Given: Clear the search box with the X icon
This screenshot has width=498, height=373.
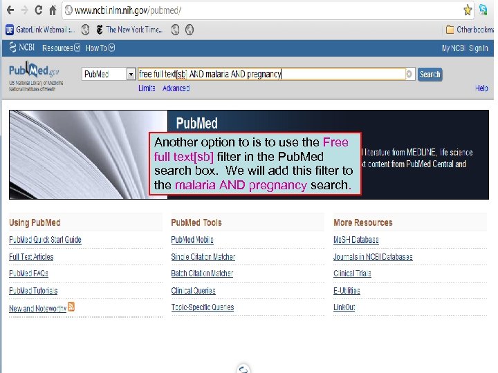Looking at the screenshot, I should 409,74.
